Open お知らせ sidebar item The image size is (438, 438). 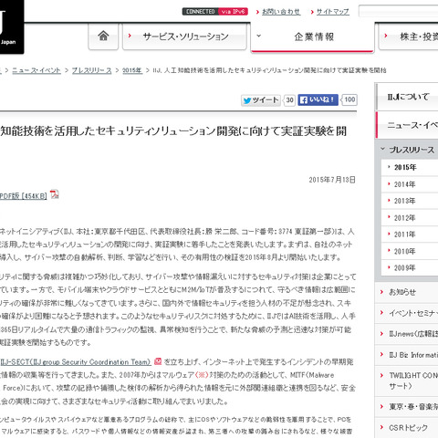(407, 292)
